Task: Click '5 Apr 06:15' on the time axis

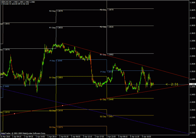Action: click(123, 137)
